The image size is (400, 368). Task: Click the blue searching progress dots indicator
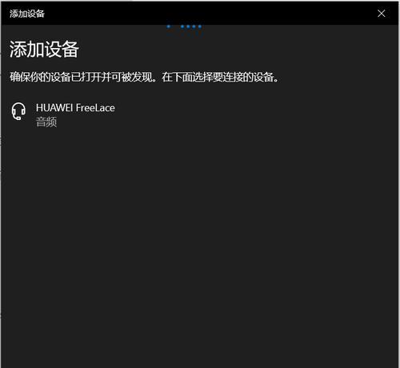click(x=184, y=26)
